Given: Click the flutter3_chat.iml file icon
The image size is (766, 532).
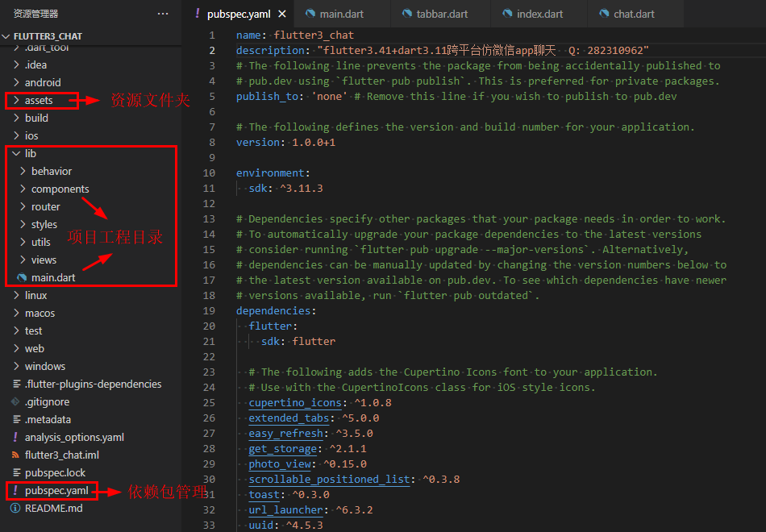Looking at the screenshot, I should coord(15,455).
